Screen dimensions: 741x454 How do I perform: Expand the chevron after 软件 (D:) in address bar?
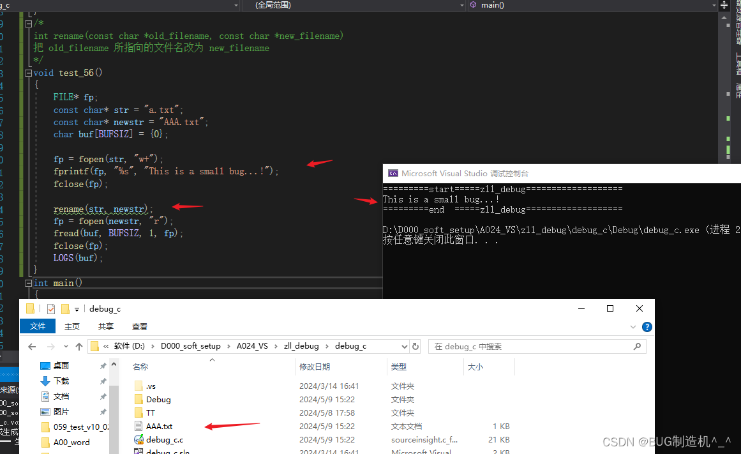point(153,346)
